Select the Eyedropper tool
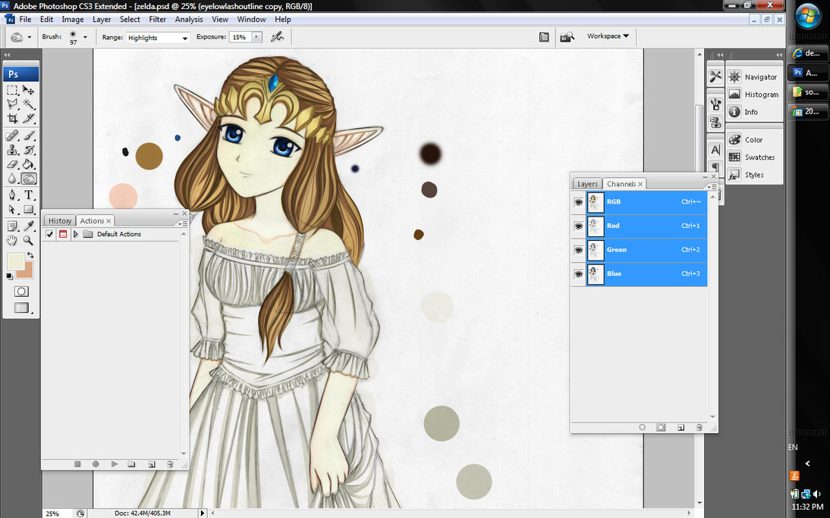This screenshot has width=830, height=518. click(29, 226)
